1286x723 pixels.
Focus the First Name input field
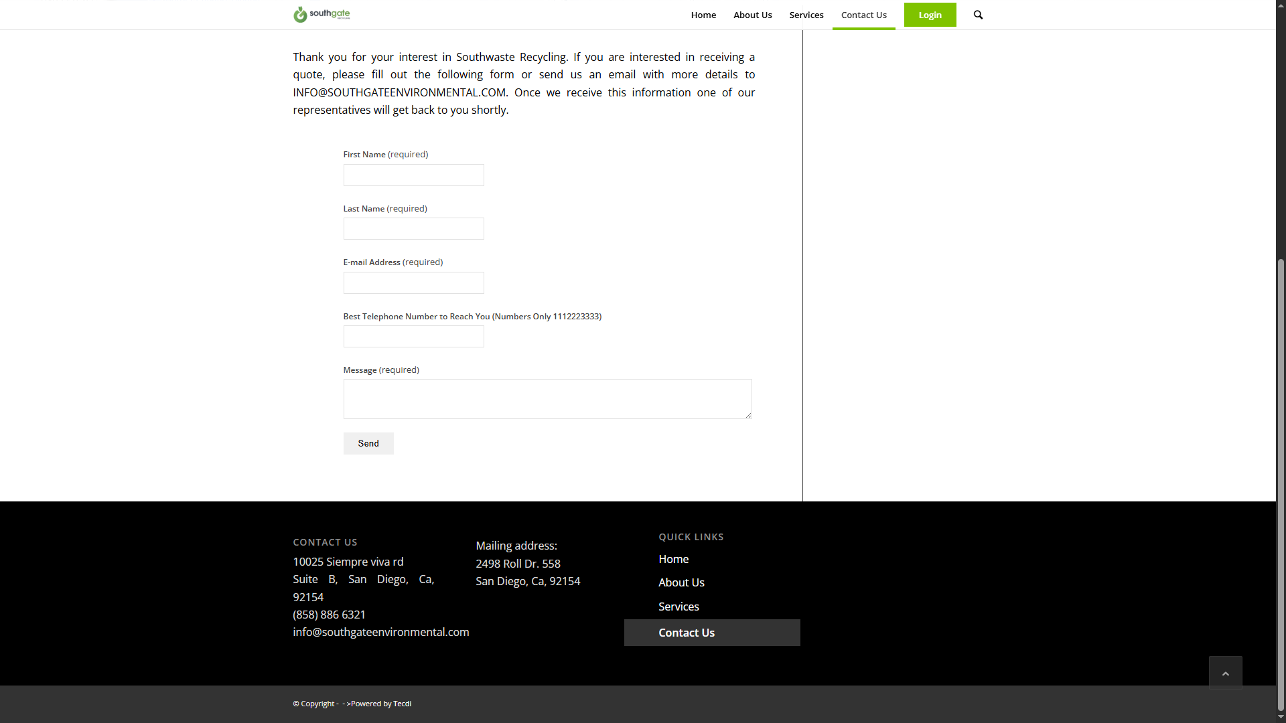[x=413, y=175]
